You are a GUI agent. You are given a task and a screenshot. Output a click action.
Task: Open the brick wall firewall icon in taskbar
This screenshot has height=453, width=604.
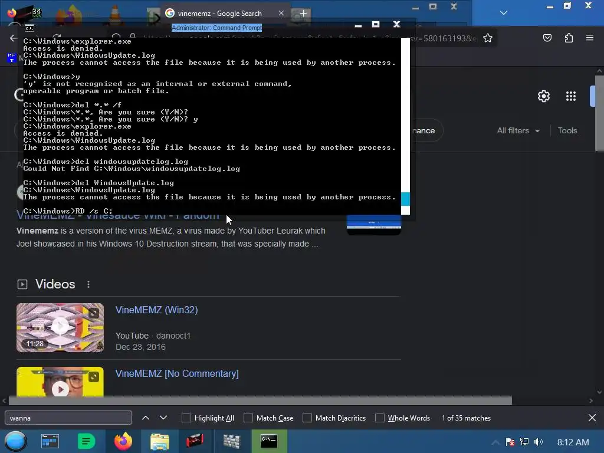click(x=231, y=441)
